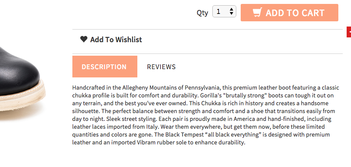The width and height of the screenshot is (351, 167).
Task: Switch to the DESCRIPTION tab
Action: 105,67
